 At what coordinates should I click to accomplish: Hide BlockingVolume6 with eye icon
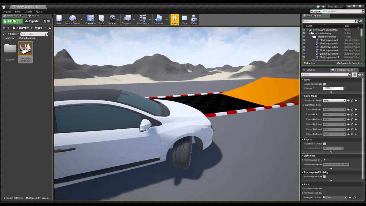[x=304, y=47]
